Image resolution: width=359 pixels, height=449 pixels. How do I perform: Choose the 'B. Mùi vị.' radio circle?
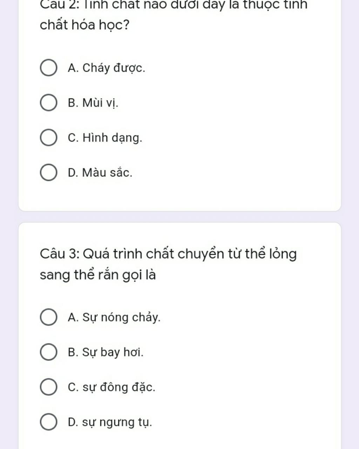click(48, 103)
